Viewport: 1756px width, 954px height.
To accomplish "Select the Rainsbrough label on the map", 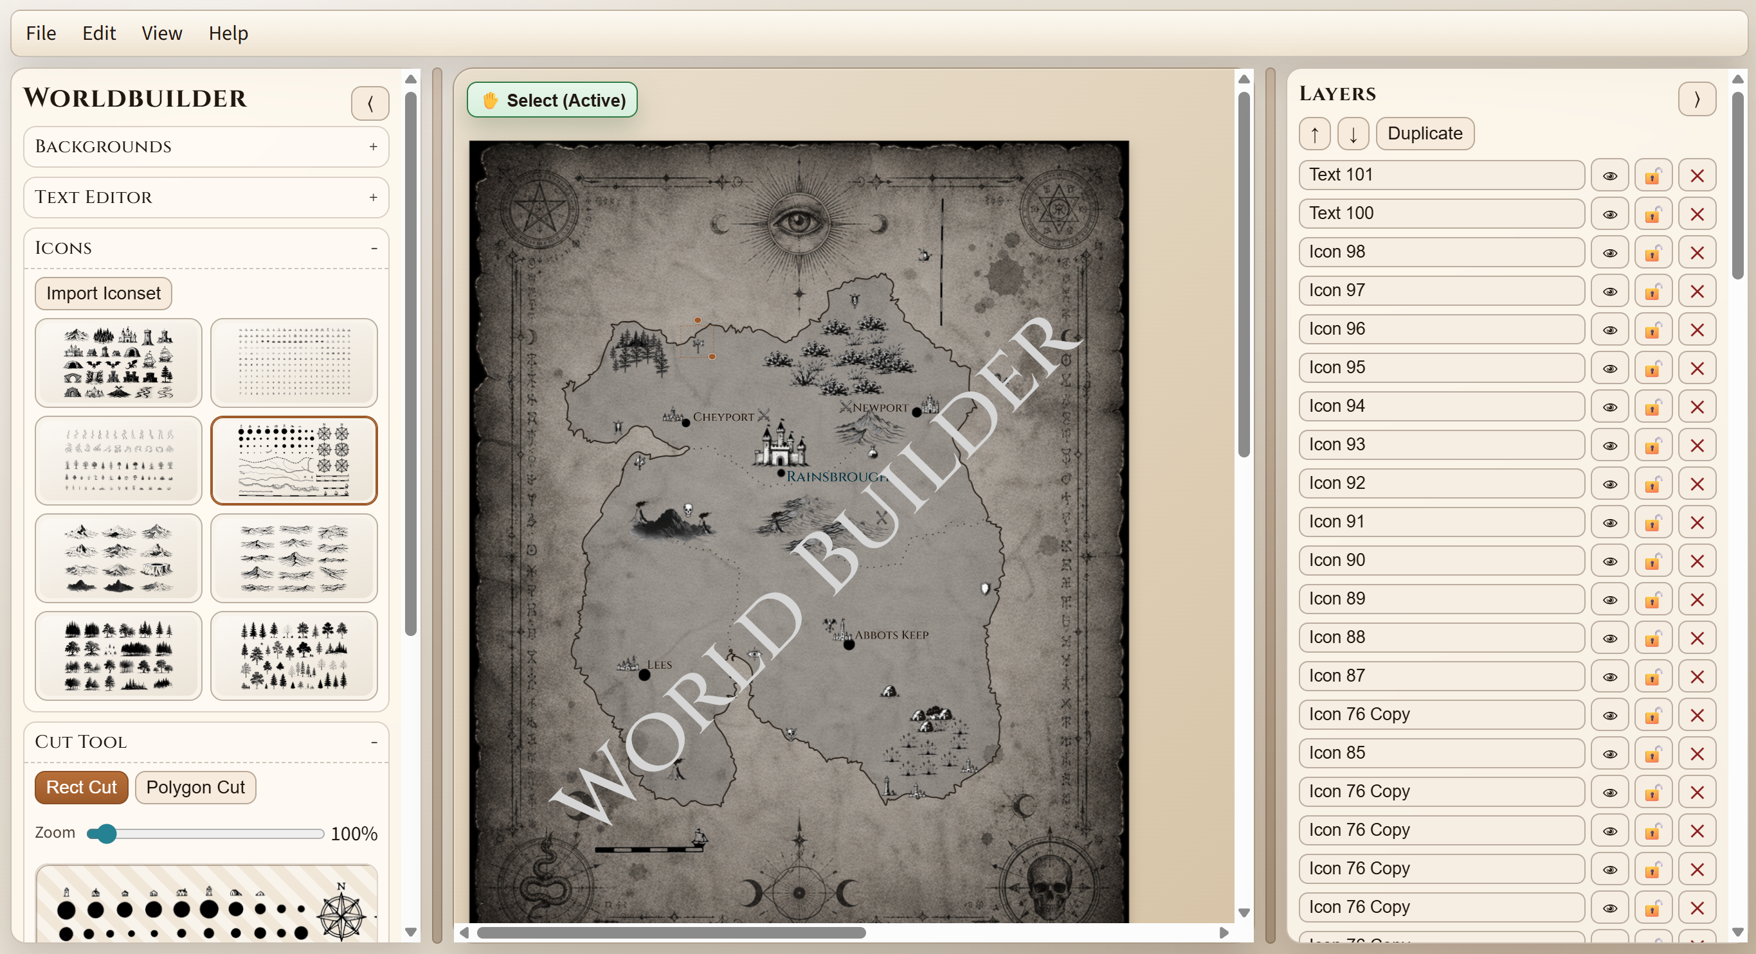I will [837, 477].
